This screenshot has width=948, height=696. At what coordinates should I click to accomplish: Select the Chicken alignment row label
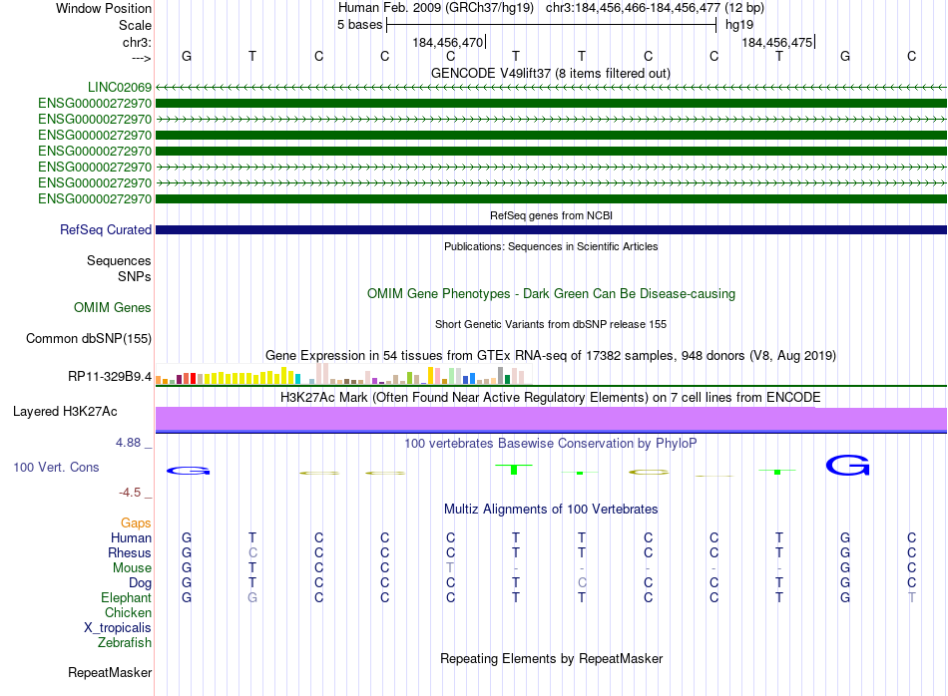point(128,612)
